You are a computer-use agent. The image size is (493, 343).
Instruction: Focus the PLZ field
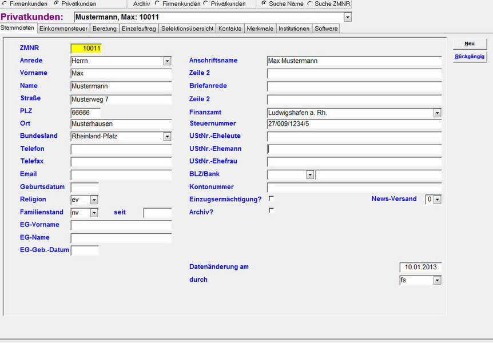(x=86, y=113)
